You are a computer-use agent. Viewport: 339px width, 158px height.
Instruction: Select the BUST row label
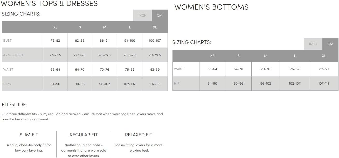coord(8,41)
